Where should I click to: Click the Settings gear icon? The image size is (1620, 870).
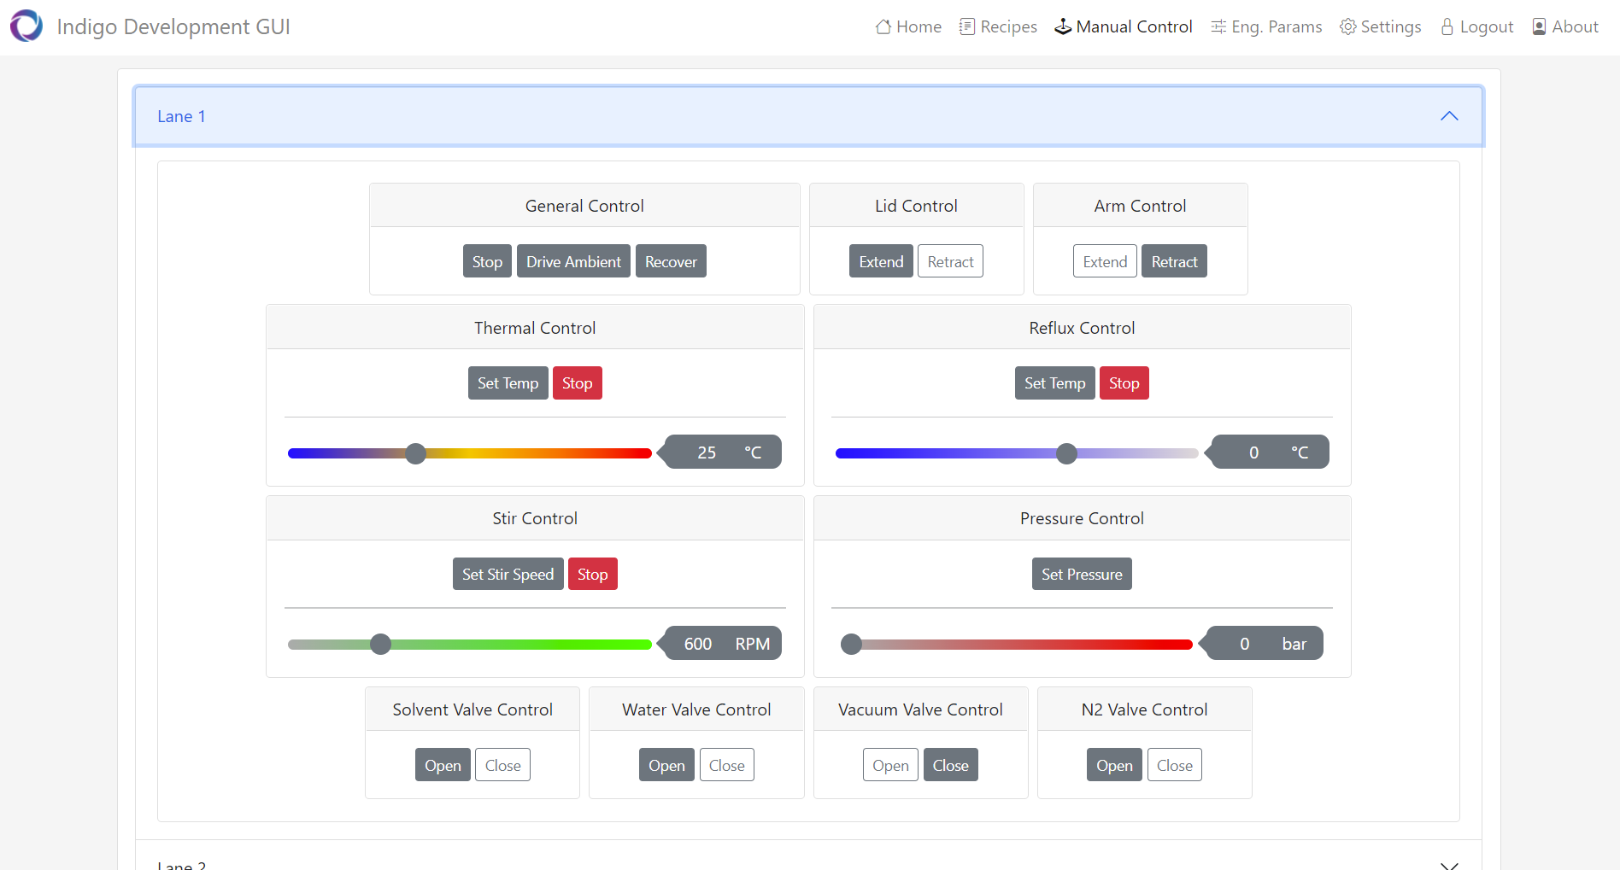tap(1347, 27)
